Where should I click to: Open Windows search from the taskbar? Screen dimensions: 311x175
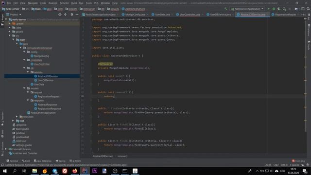(x=15, y=171)
